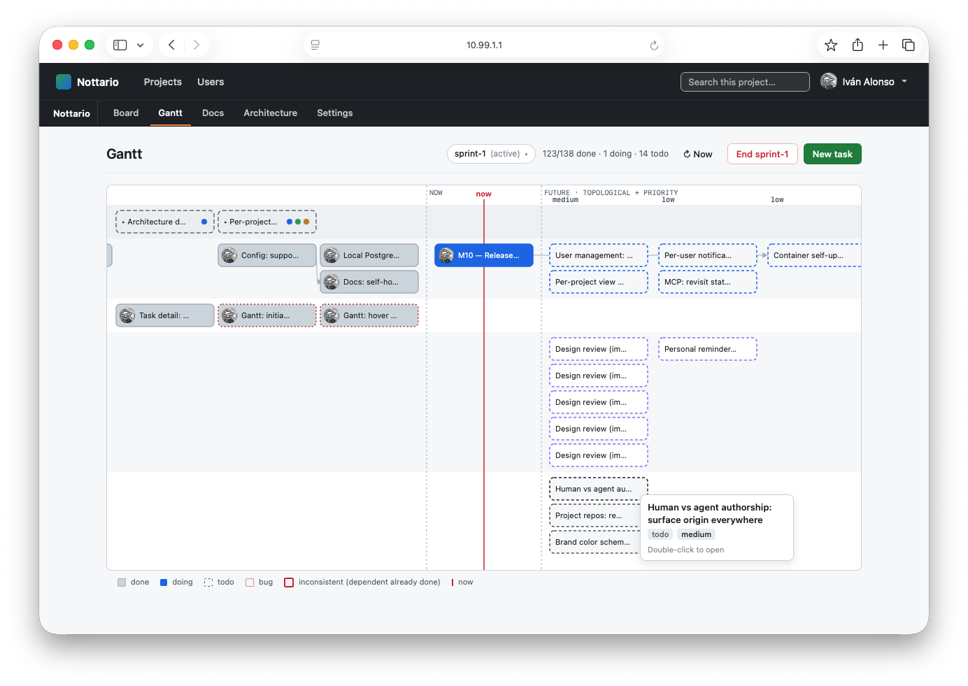
Task: Open Safari share icon
Action: coord(857,45)
